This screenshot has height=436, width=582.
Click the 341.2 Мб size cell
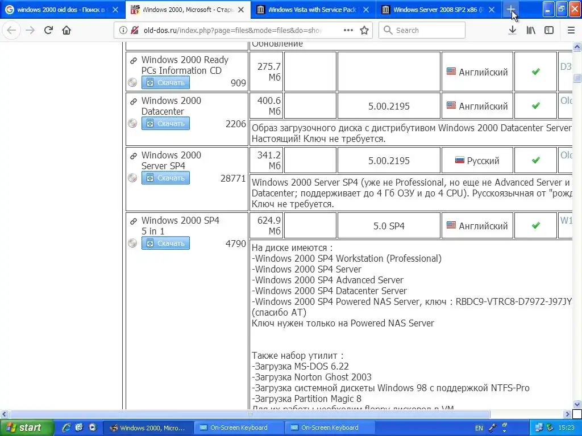(266, 161)
